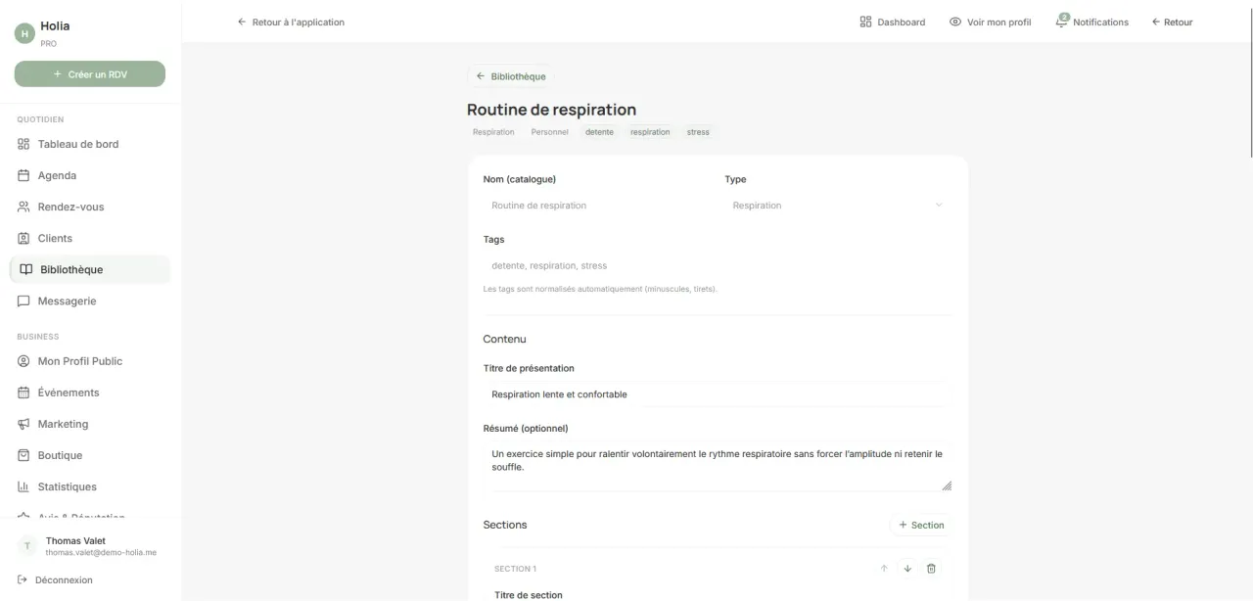Click the Respiration label under the title
The width and height of the screenshot is (1253, 601).
pyautogui.click(x=493, y=132)
